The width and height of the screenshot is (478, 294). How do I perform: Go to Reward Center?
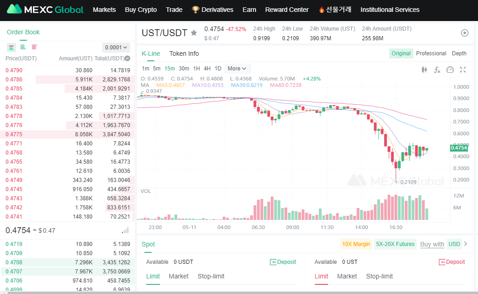(x=287, y=10)
